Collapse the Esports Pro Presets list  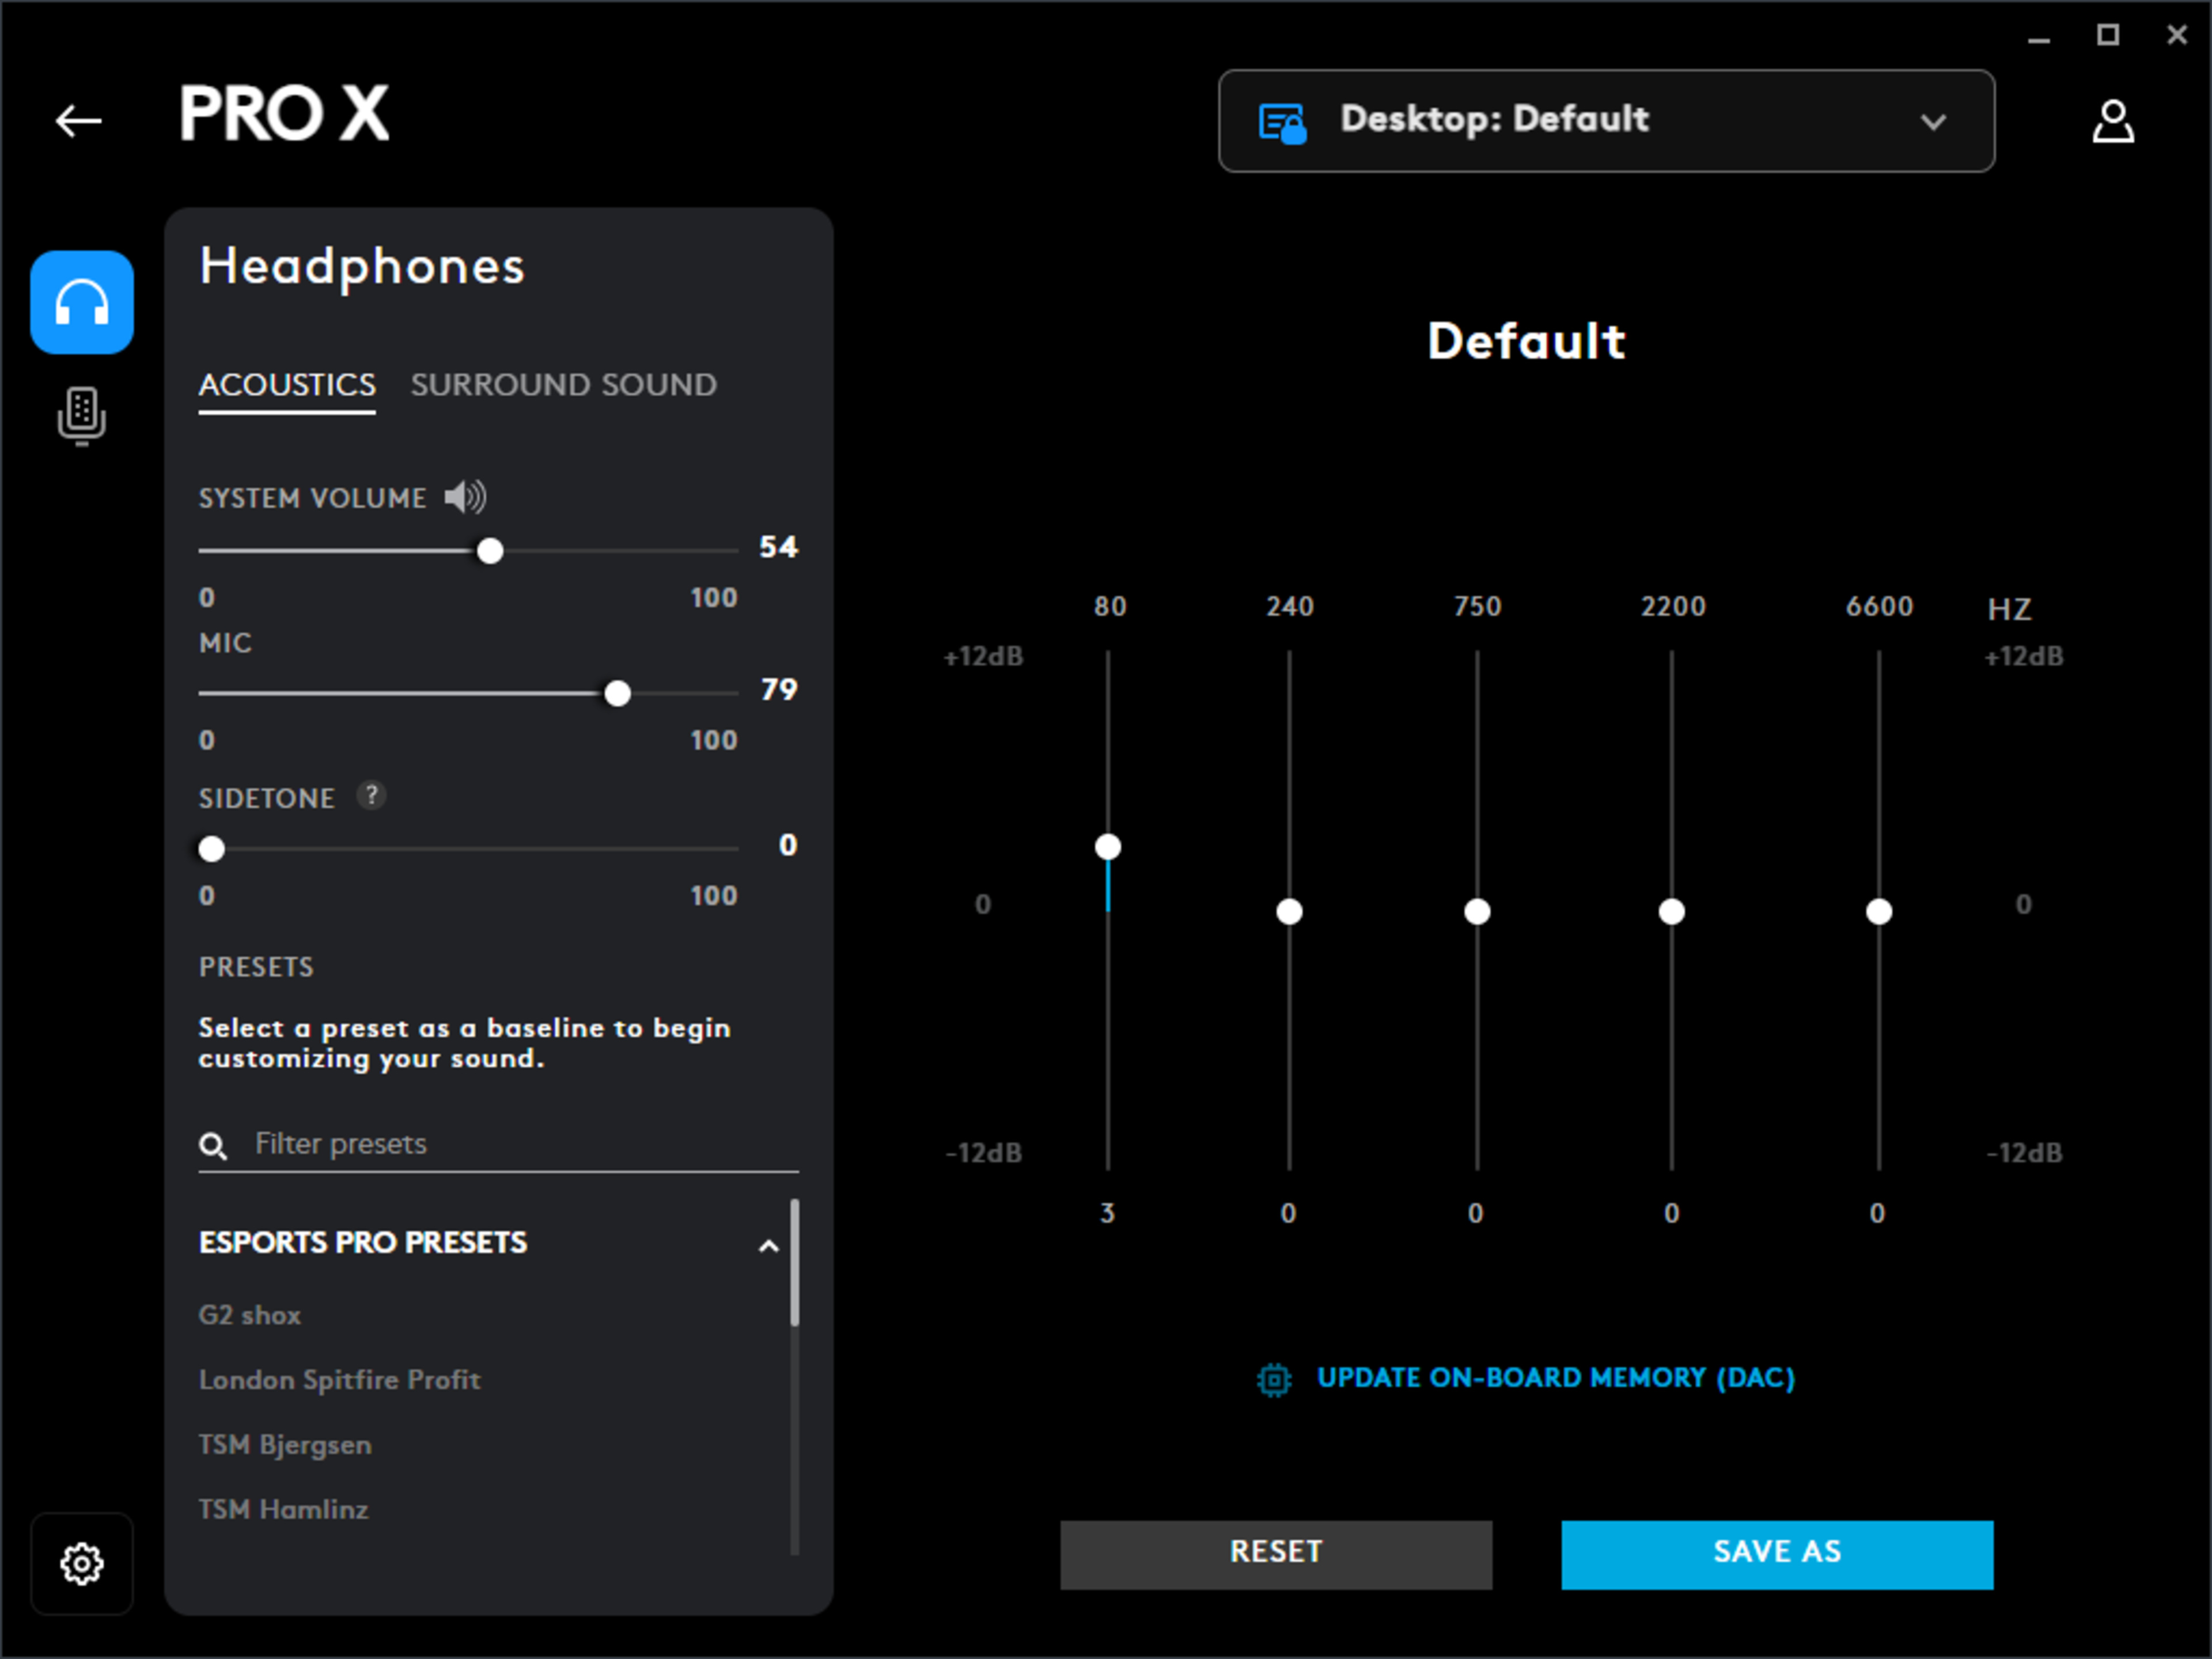[768, 1245]
